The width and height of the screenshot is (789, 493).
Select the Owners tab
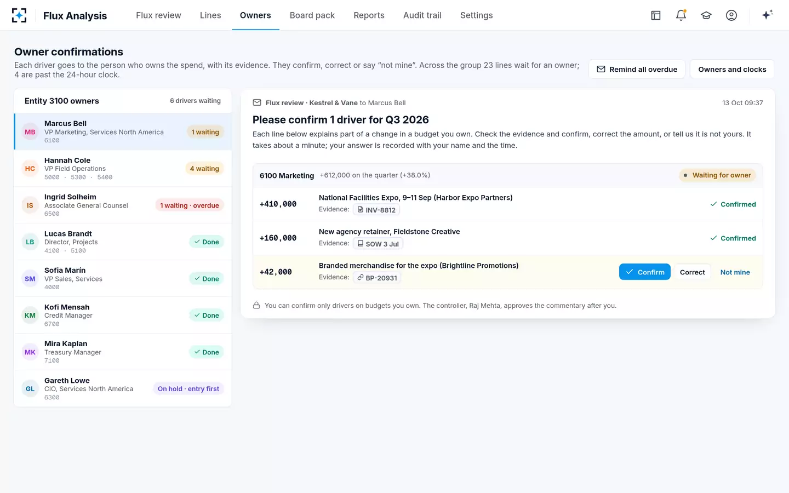tap(255, 15)
